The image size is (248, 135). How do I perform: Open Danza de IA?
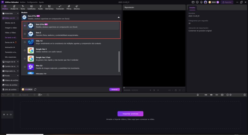pyautogui.click(x=11, y=42)
